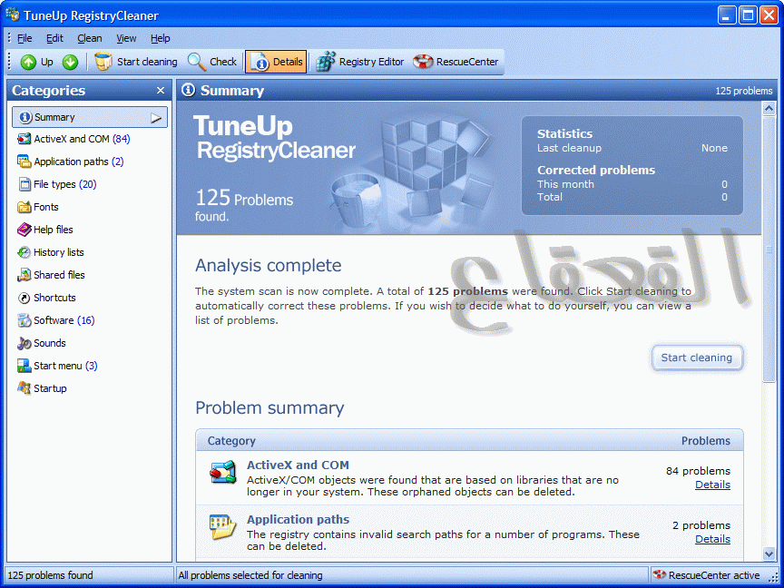
Task: Open the File menu
Action: tap(24, 38)
